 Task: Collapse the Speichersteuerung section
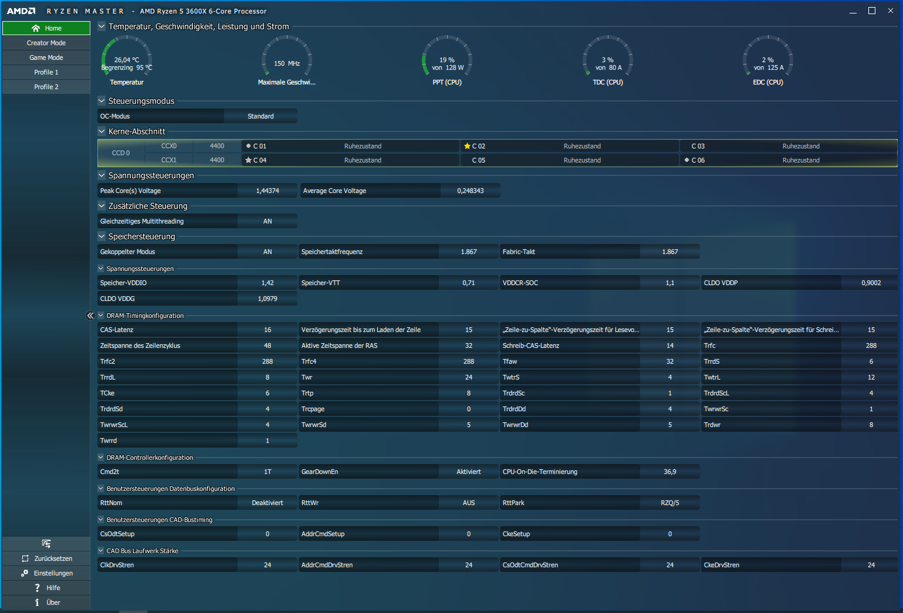click(102, 236)
